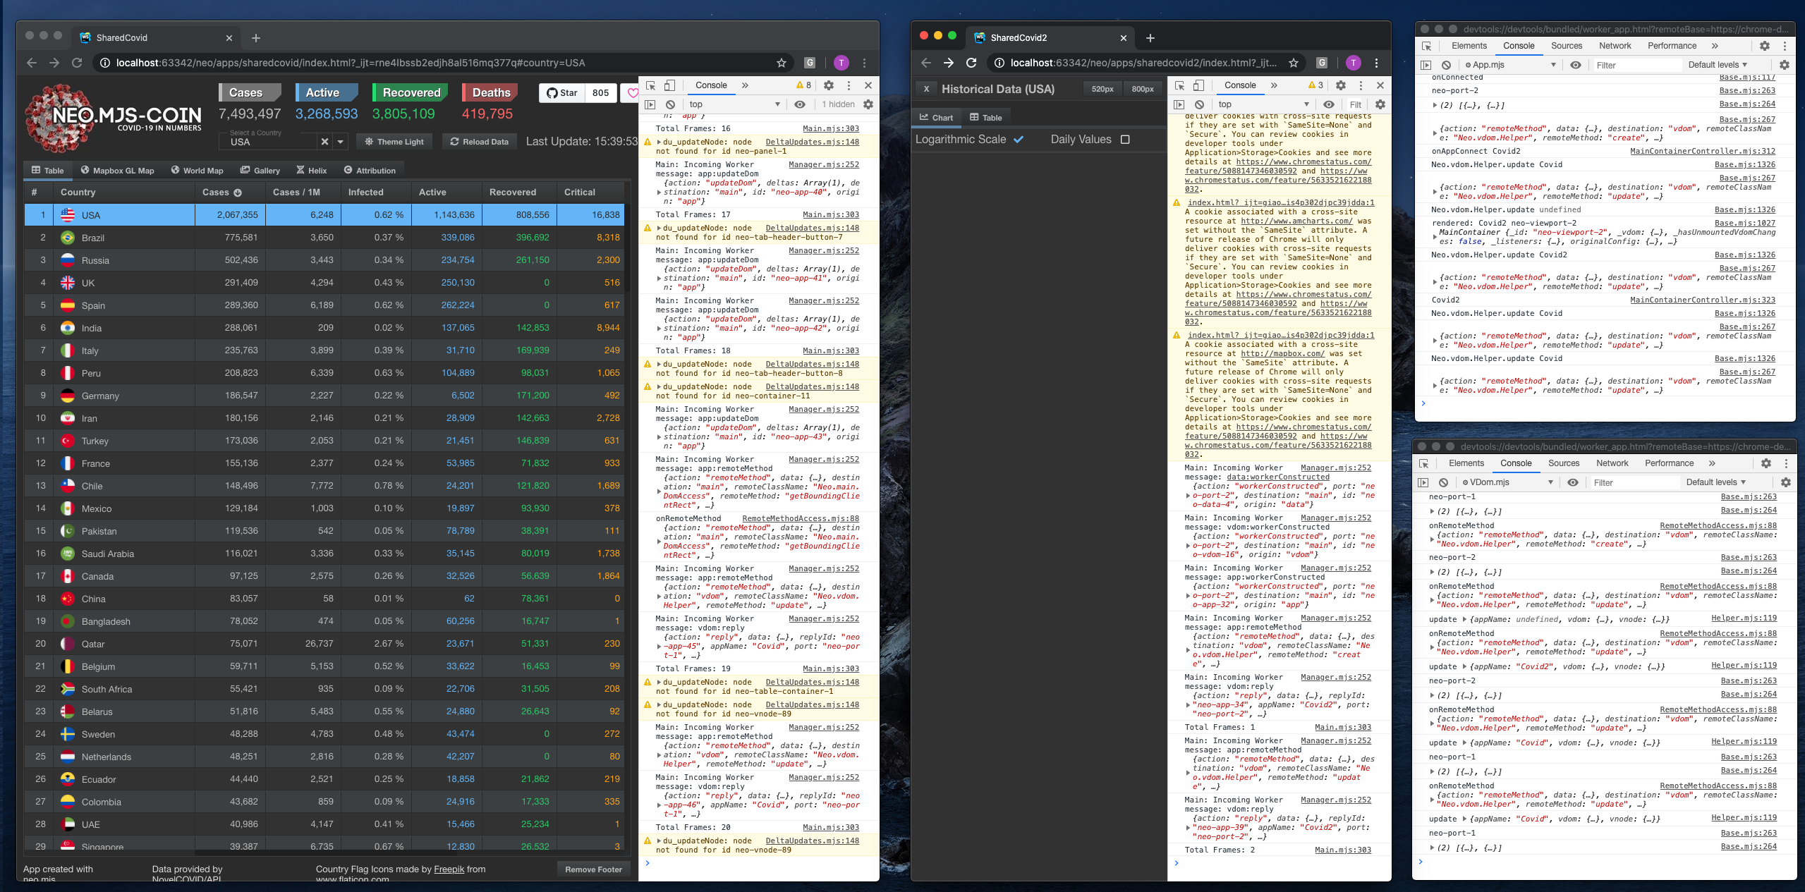Screen dimensions: 1805x892
Task: Go back in SharedCovid browser window
Action: click(x=32, y=63)
